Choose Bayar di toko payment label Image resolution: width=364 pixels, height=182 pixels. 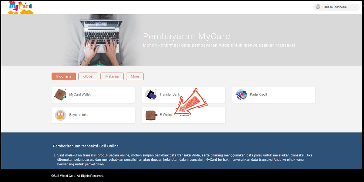pyautogui.click(x=79, y=115)
